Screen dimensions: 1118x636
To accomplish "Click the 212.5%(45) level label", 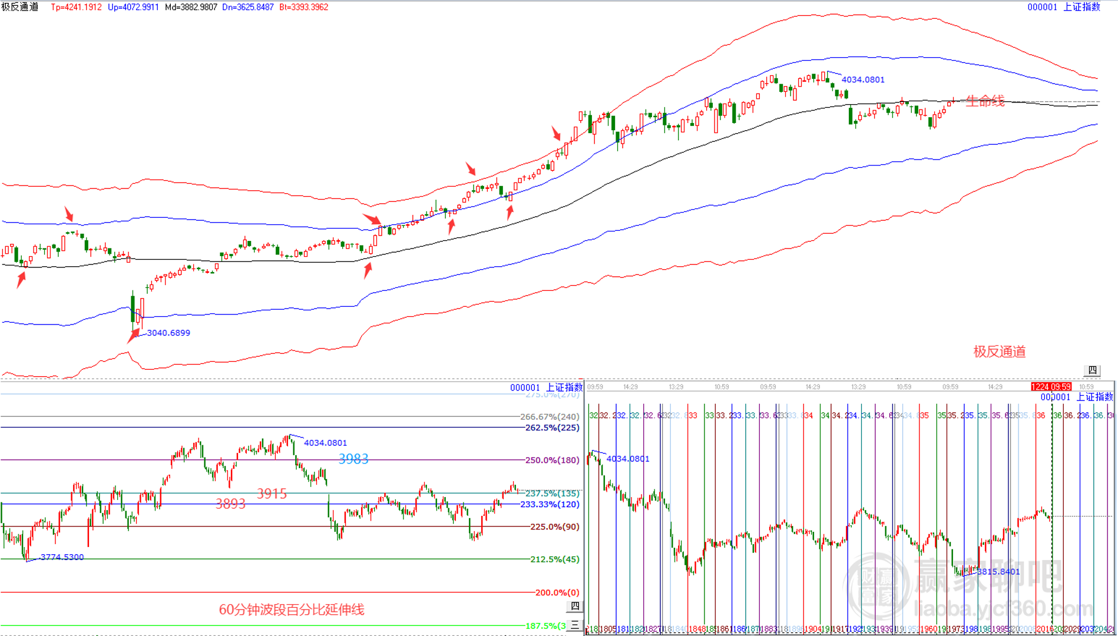I will tap(554, 559).
